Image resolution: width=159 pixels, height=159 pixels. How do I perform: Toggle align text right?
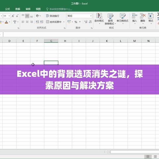pyautogui.click(x=31, y=22)
